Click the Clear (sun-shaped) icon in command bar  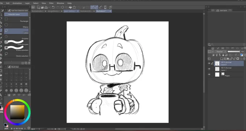coord(63,7)
